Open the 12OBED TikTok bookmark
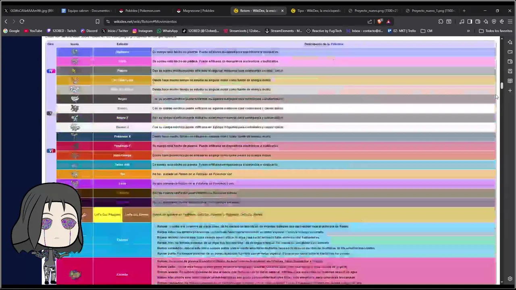 tap(200, 31)
